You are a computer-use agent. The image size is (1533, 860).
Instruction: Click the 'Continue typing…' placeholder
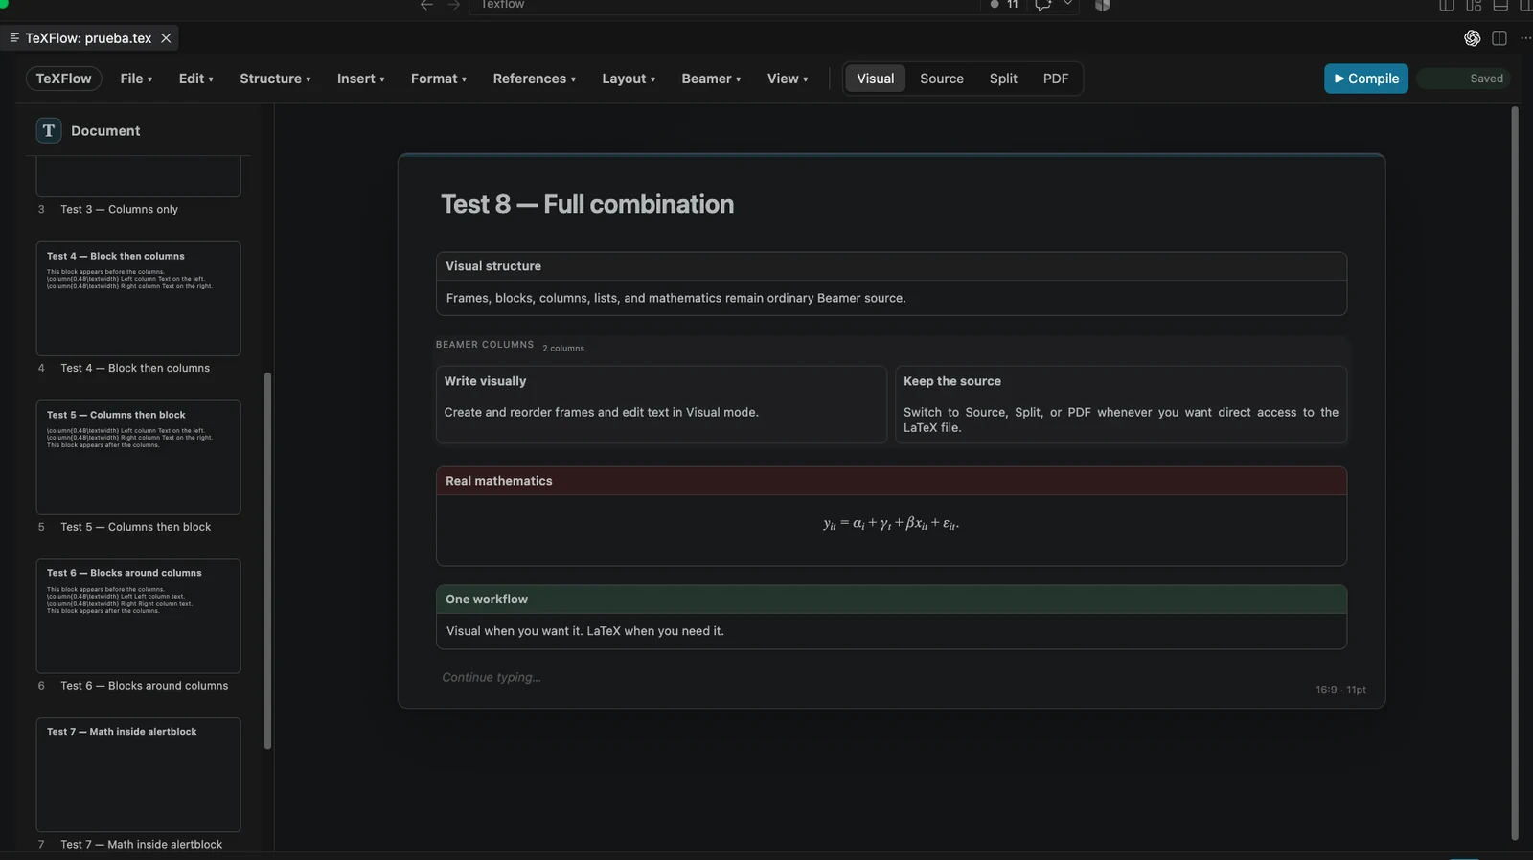pyautogui.click(x=492, y=677)
